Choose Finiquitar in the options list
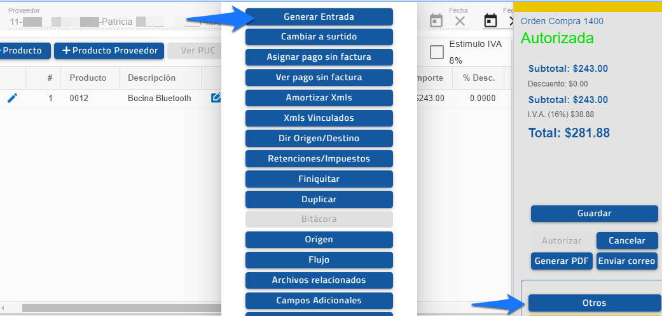 coord(319,179)
